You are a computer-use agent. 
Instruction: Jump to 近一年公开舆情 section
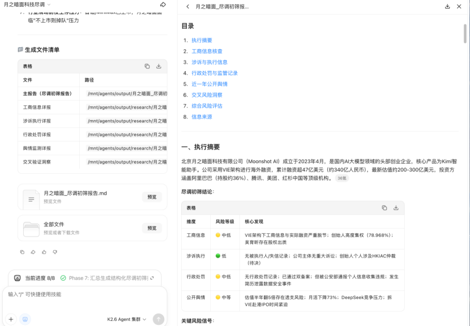pos(209,84)
